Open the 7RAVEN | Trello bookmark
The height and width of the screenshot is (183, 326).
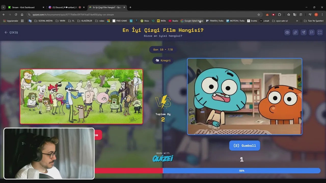[215, 21]
